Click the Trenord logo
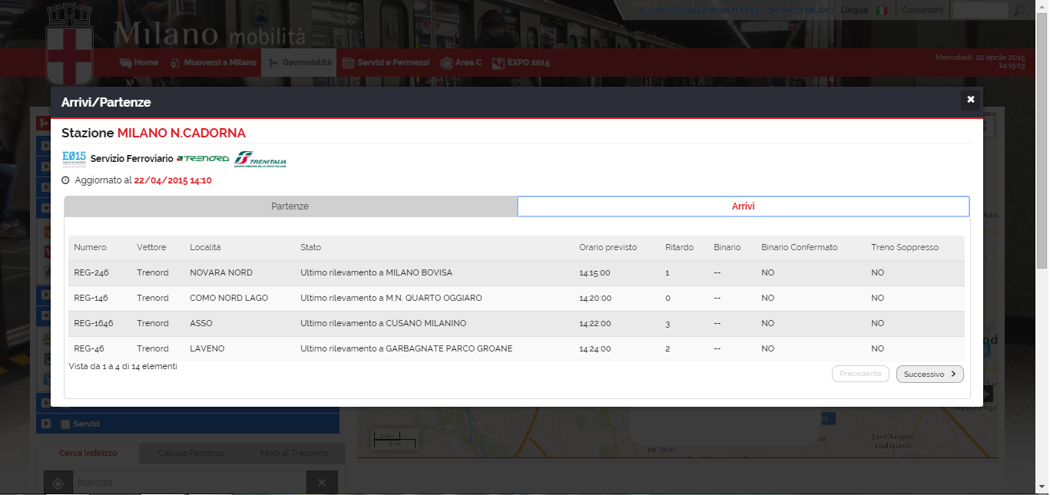1050x495 pixels. click(x=203, y=159)
